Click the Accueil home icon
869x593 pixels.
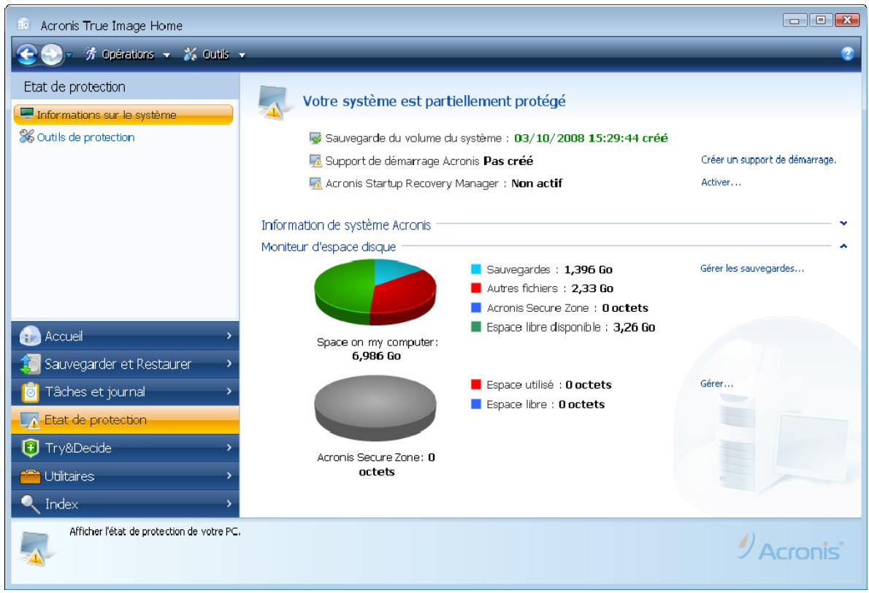coord(30,336)
